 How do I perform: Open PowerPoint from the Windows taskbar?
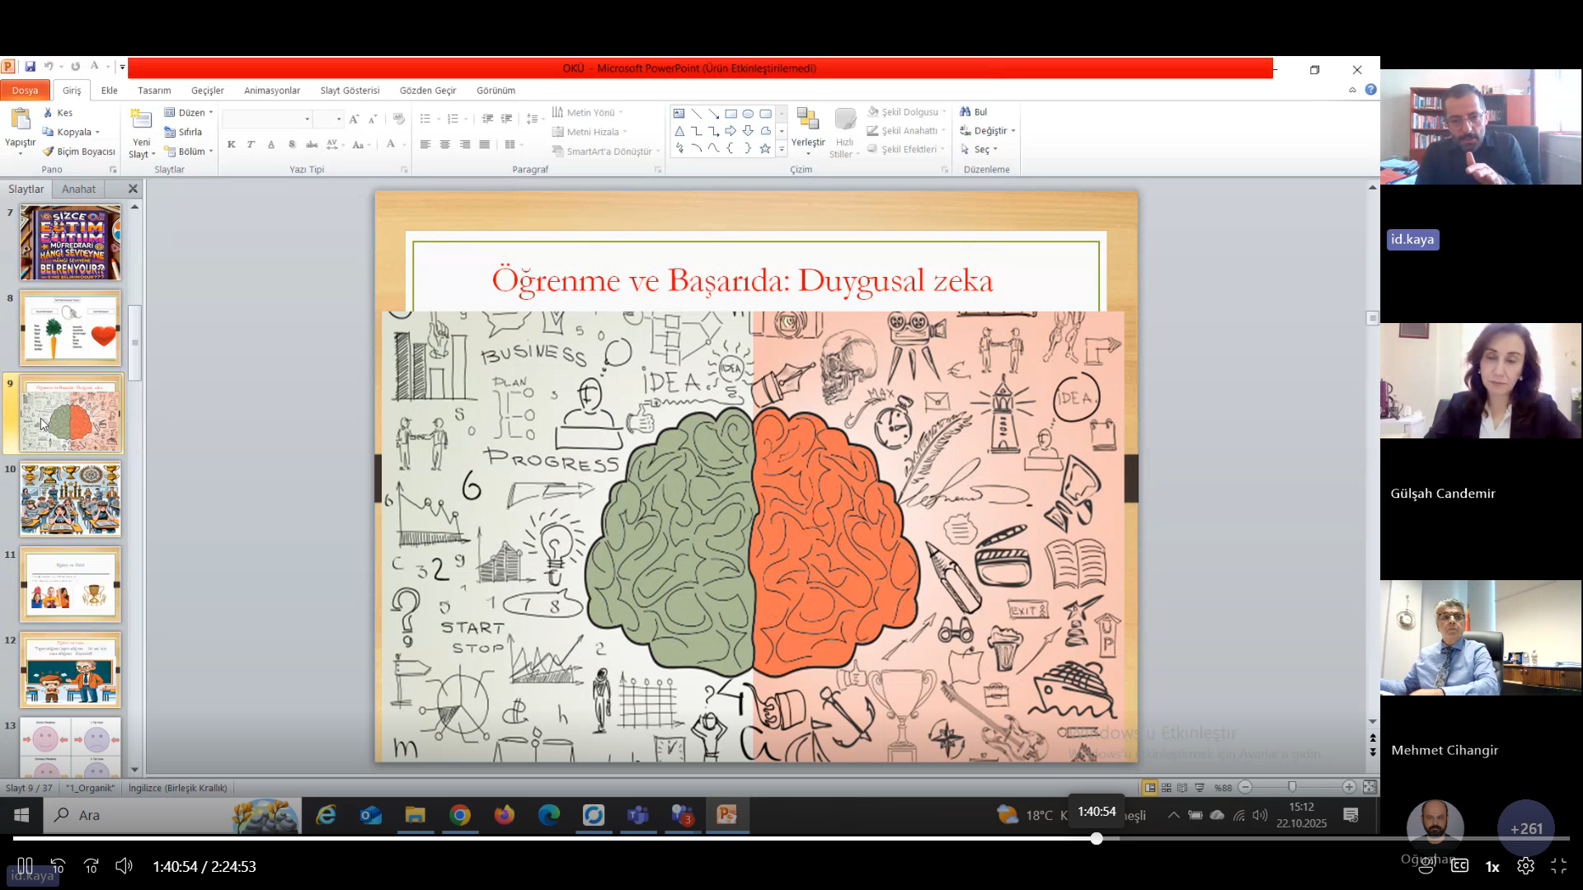[726, 815]
